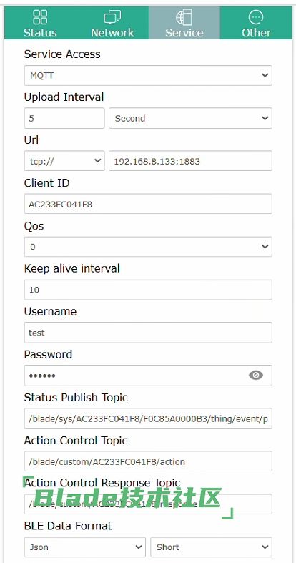Select the Client ID input field
The image size is (296, 563).
148,204
